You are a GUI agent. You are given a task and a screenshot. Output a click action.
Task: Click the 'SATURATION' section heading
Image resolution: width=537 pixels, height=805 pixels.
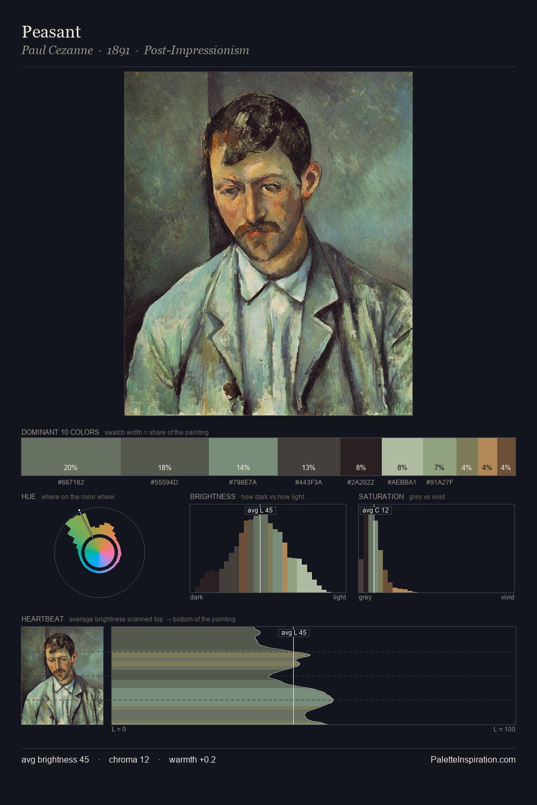pos(381,496)
